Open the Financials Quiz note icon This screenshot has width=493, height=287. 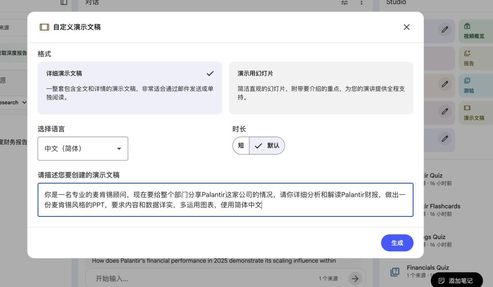pos(394,271)
